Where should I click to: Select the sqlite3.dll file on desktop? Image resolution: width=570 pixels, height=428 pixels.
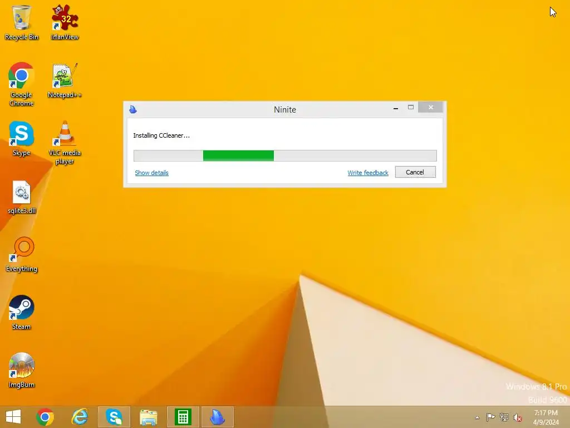(22, 197)
